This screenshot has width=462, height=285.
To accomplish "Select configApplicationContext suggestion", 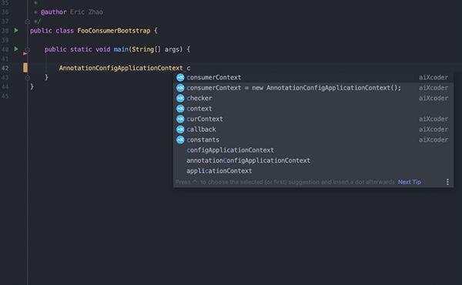I will tap(313, 150).
